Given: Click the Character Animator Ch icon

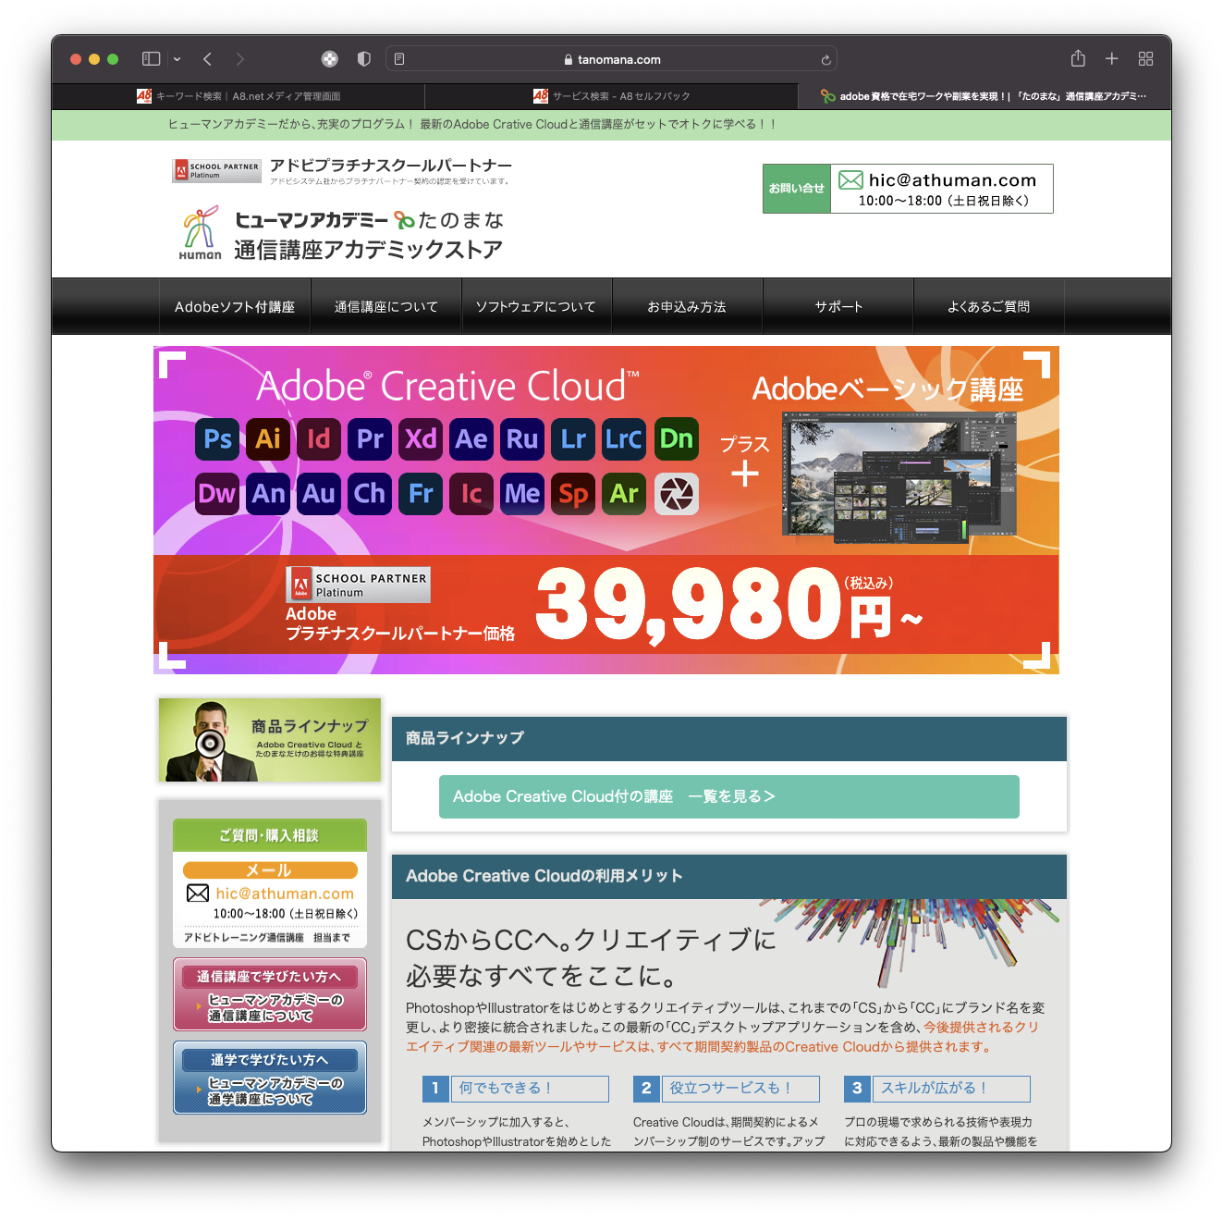Looking at the screenshot, I should [x=370, y=493].
